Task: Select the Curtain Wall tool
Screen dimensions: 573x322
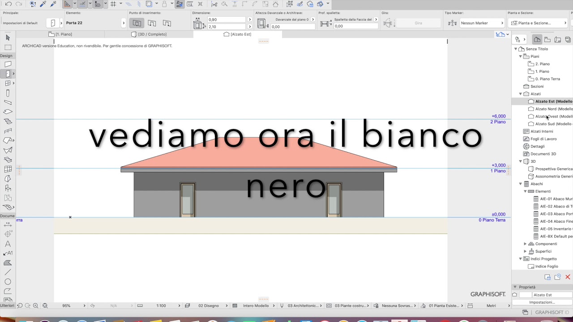Action: tap(8, 169)
